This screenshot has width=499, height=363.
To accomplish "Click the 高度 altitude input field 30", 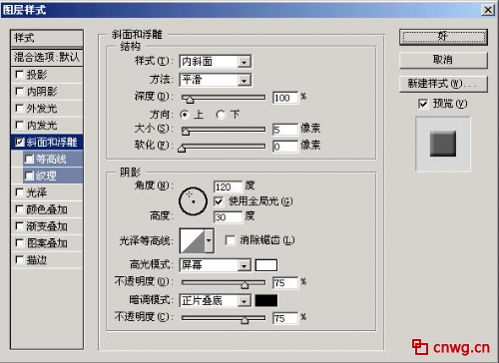I will pos(228,217).
